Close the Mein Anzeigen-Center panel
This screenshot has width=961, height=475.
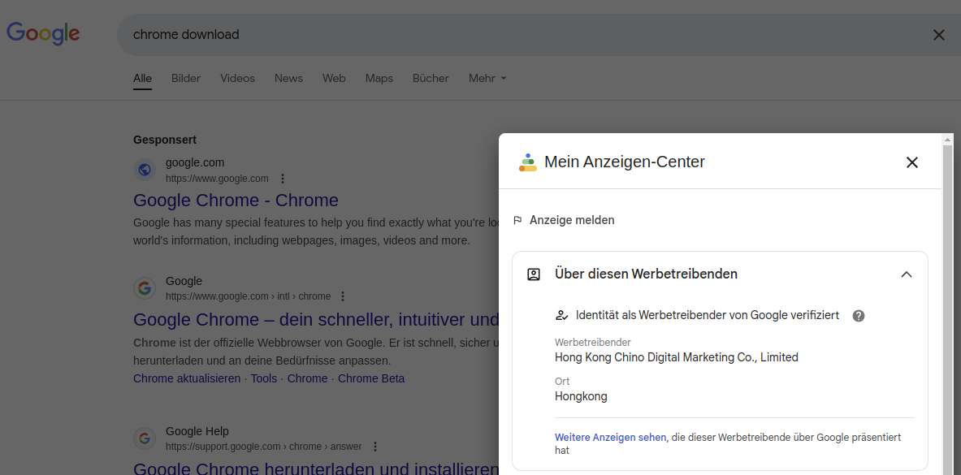912,162
